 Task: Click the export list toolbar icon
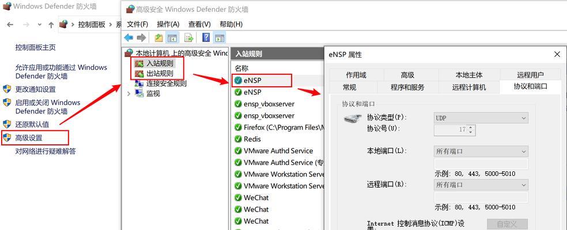click(189, 37)
